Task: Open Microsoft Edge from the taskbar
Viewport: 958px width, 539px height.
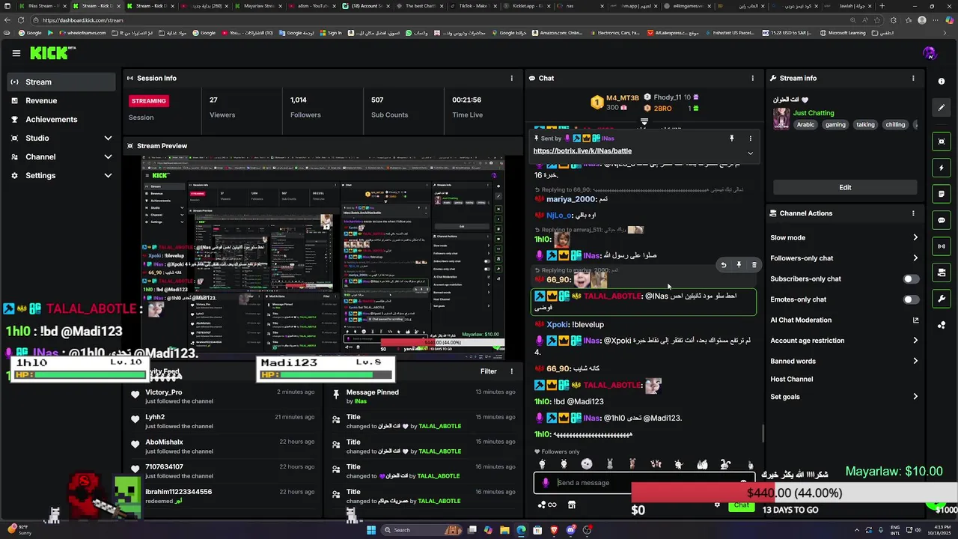Action: [521, 530]
